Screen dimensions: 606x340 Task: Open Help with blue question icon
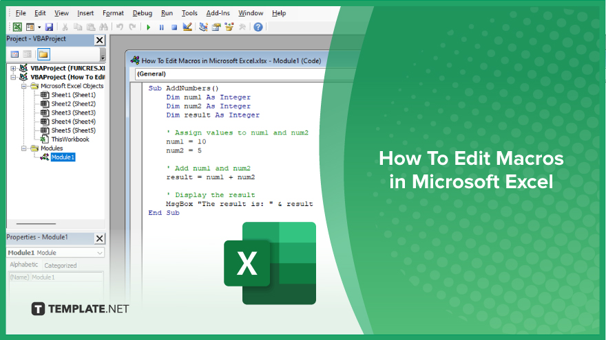click(x=258, y=27)
